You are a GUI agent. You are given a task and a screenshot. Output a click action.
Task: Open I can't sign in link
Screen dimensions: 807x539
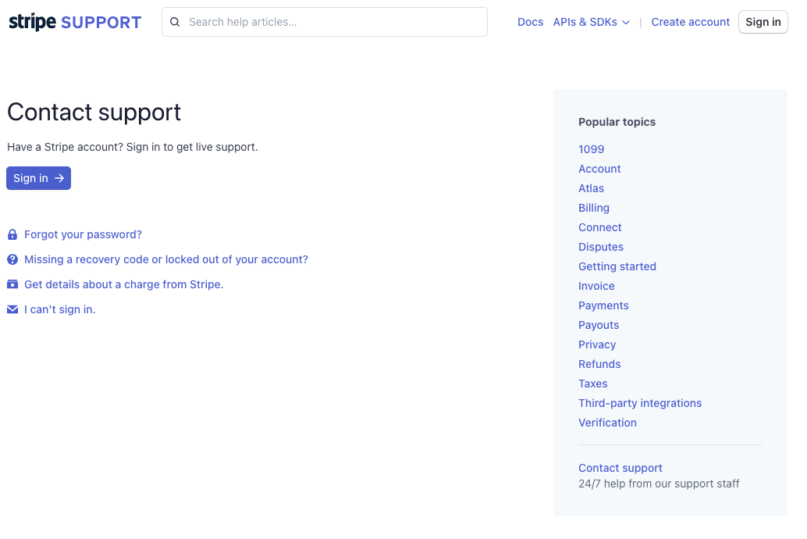pos(59,309)
